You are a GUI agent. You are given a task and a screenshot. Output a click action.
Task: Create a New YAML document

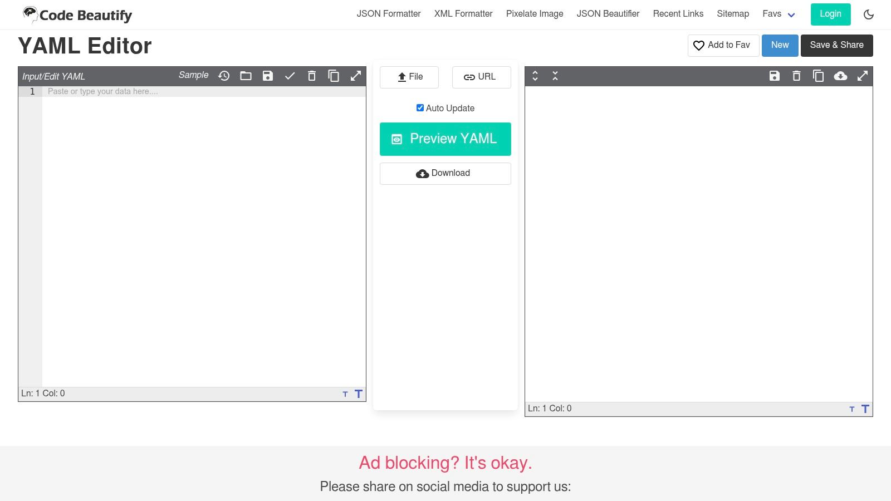coord(780,46)
